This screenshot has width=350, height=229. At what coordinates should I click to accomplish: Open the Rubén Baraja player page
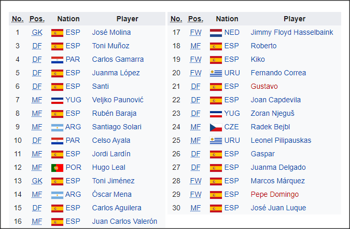point(114,113)
